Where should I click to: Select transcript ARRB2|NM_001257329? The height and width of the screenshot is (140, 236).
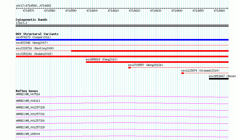[30, 127]
